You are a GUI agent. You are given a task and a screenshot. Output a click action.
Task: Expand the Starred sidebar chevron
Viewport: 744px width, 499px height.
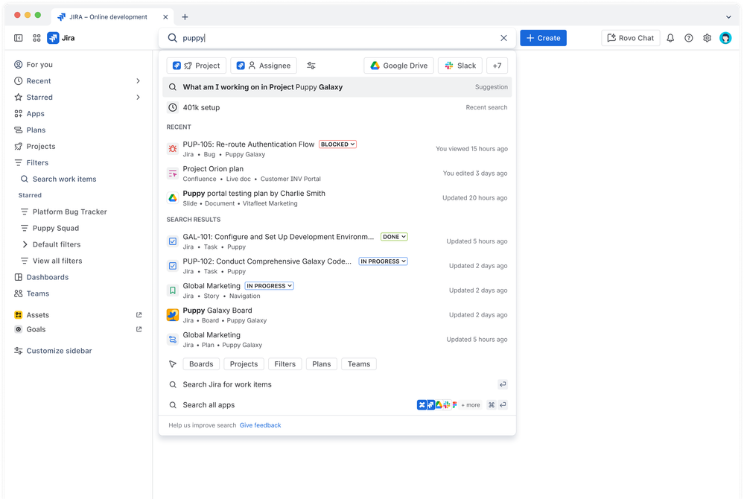[x=138, y=98]
